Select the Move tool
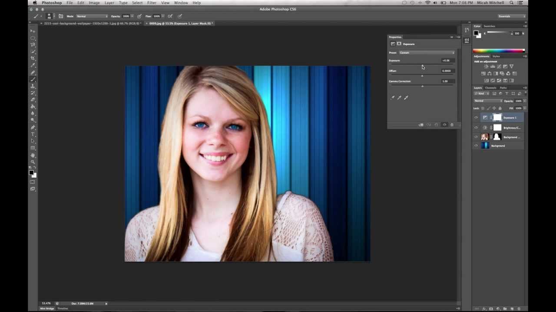556x312 pixels. (x=33, y=31)
